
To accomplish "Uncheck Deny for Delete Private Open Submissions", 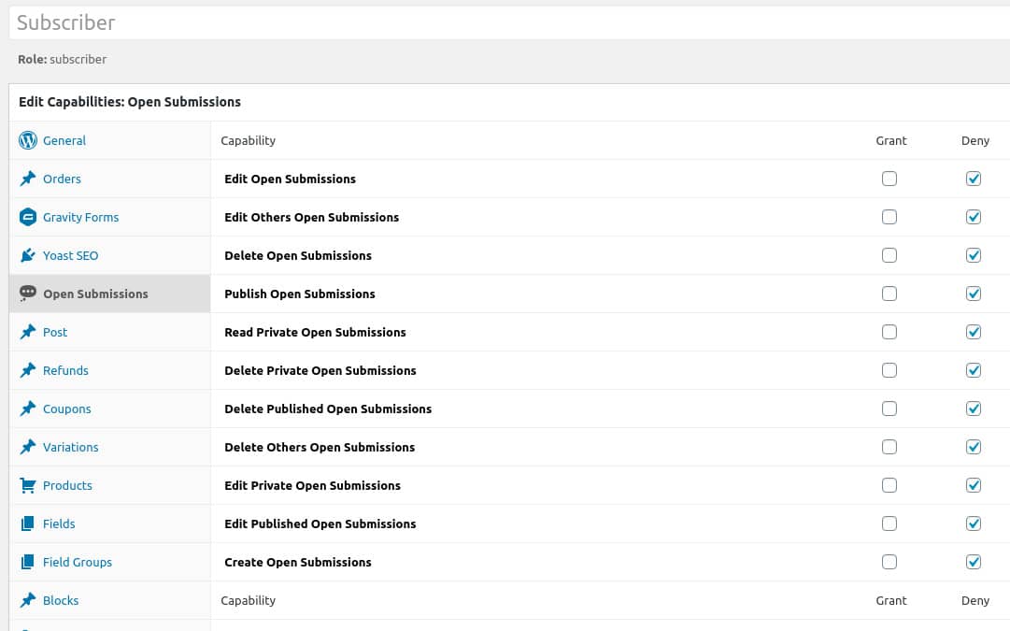I will (x=974, y=370).
